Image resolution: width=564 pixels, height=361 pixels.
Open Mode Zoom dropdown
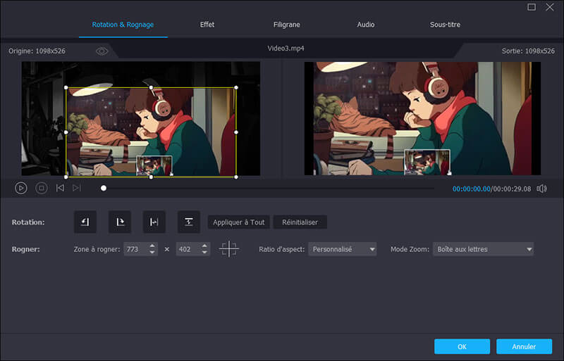[x=484, y=249]
